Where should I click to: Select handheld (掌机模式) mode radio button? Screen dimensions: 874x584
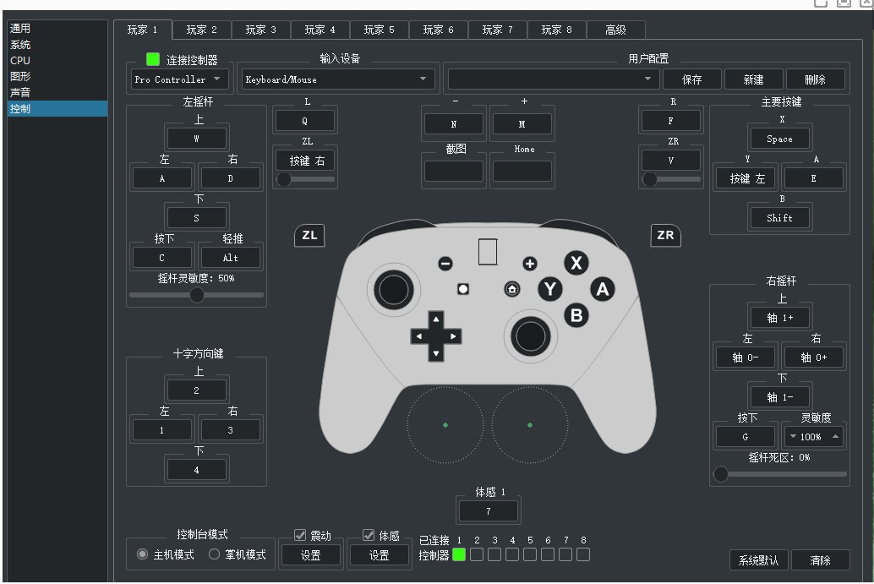(x=214, y=554)
